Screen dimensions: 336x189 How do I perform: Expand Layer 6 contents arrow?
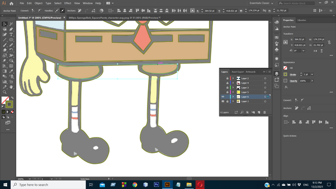tap(233, 97)
